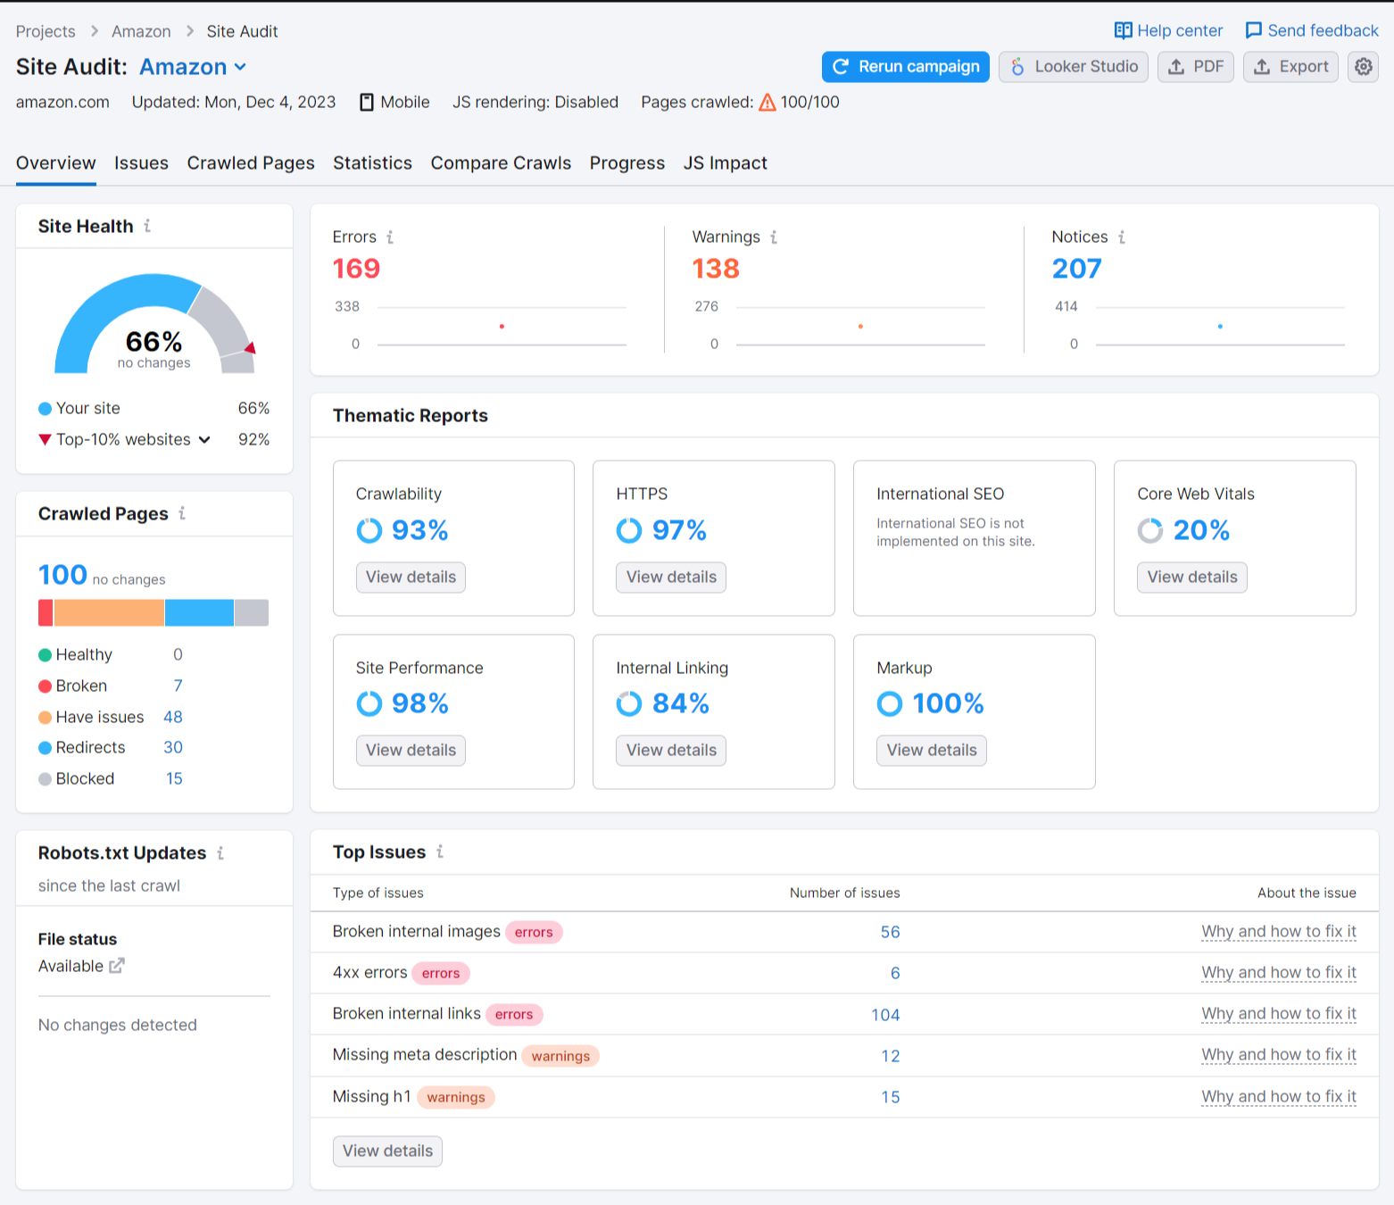Open the Compare Crawls tab
The width and height of the screenshot is (1394, 1205).
501,163
